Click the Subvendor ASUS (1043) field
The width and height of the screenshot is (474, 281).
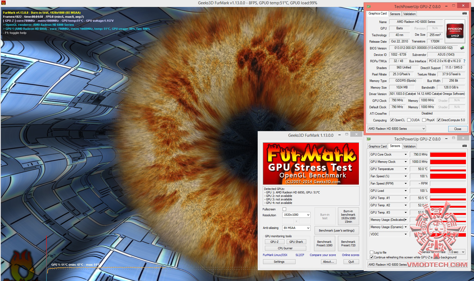[446, 55]
